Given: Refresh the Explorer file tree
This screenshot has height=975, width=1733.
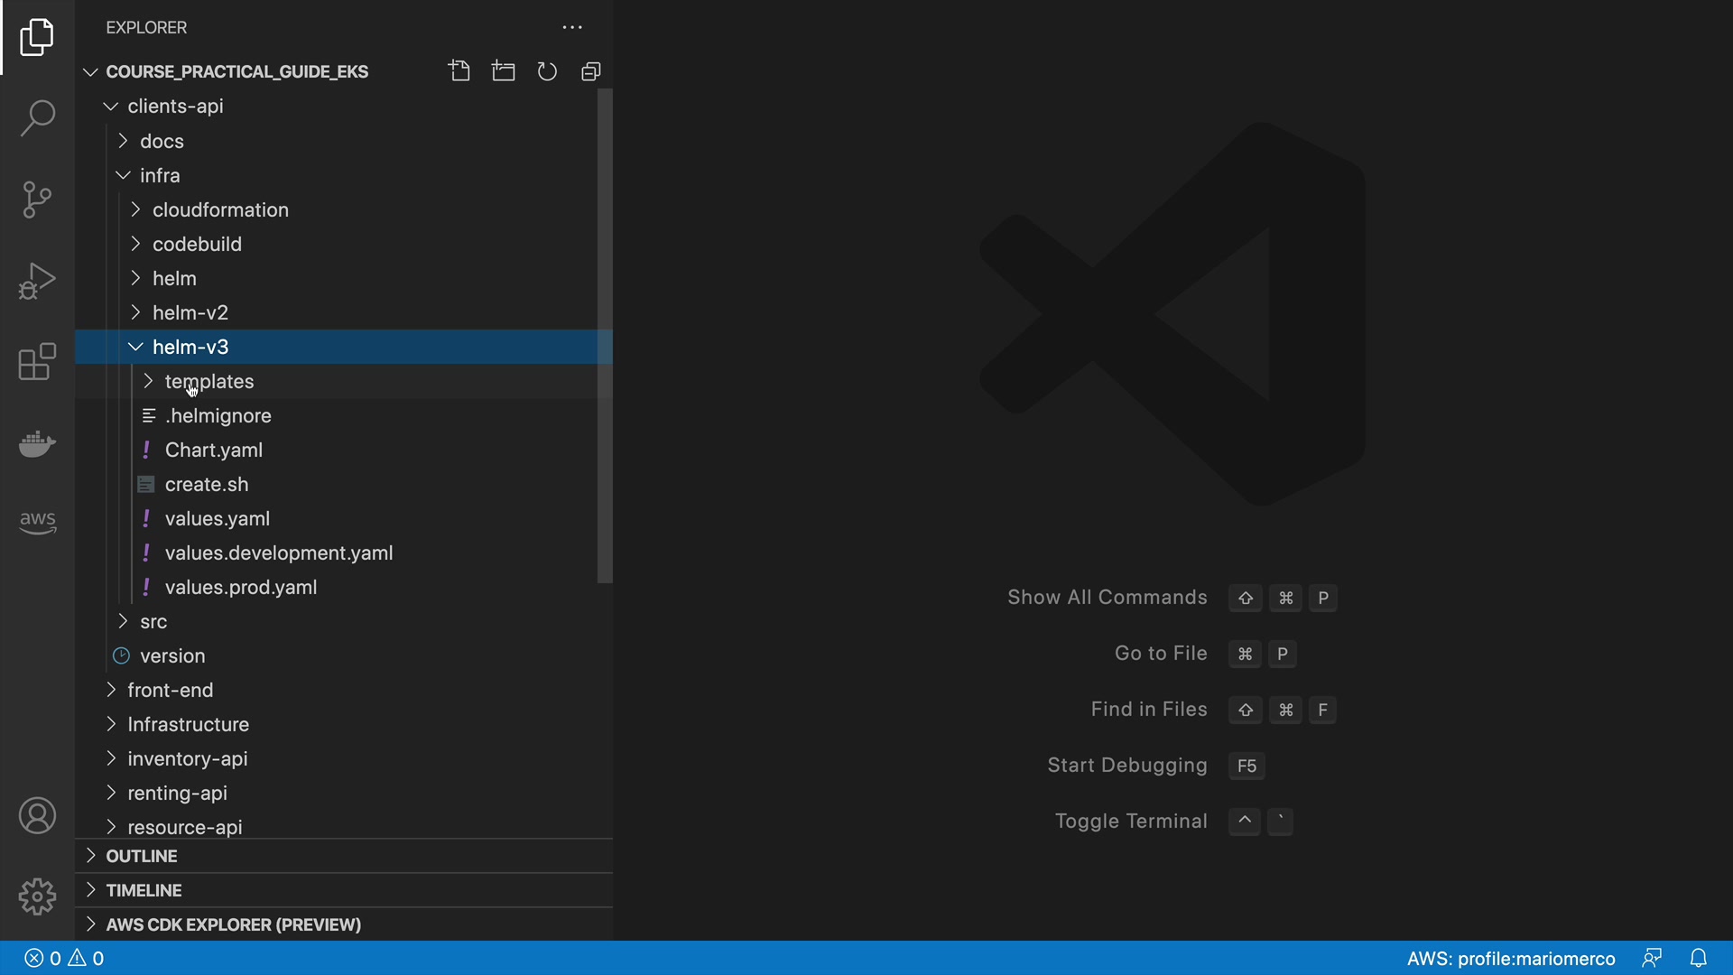Looking at the screenshot, I should click(547, 71).
